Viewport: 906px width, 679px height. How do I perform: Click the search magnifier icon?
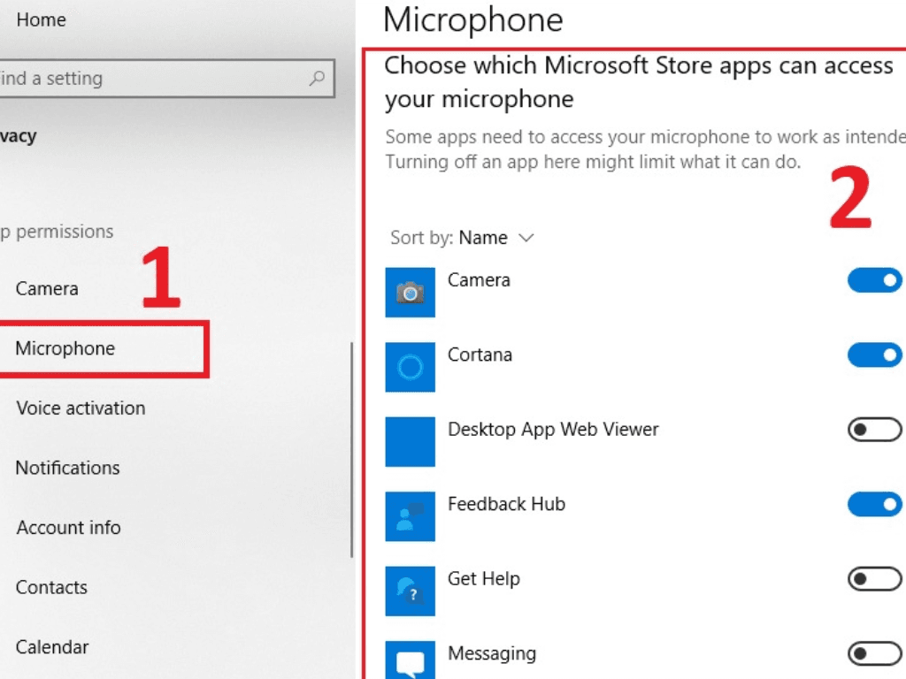click(x=317, y=79)
